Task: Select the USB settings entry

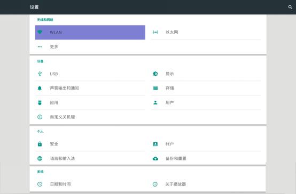Action: (x=90, y=74)
